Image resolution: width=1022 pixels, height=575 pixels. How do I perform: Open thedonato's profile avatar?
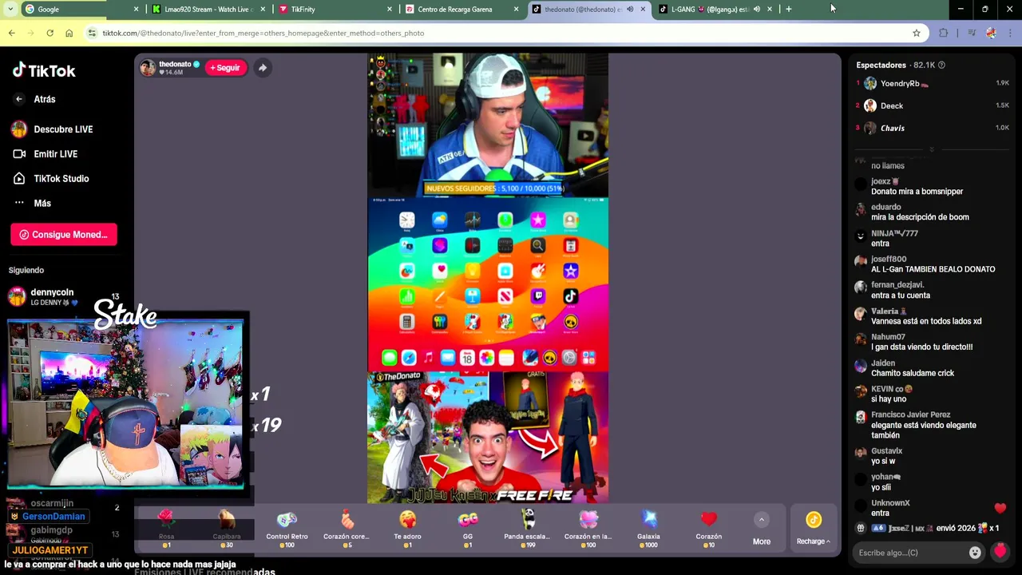click(148, 68)
